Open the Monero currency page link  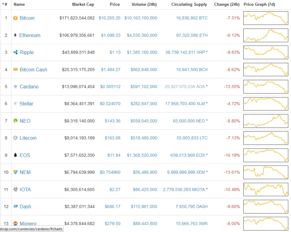pos(28,223)
